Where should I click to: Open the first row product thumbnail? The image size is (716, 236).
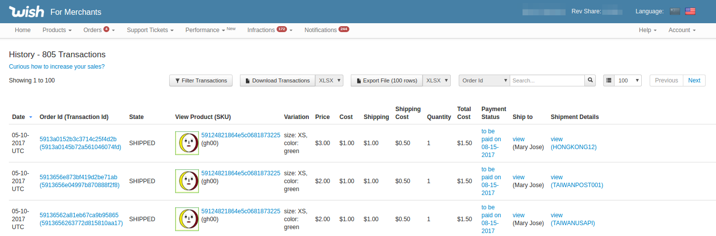tap(187, 143)
